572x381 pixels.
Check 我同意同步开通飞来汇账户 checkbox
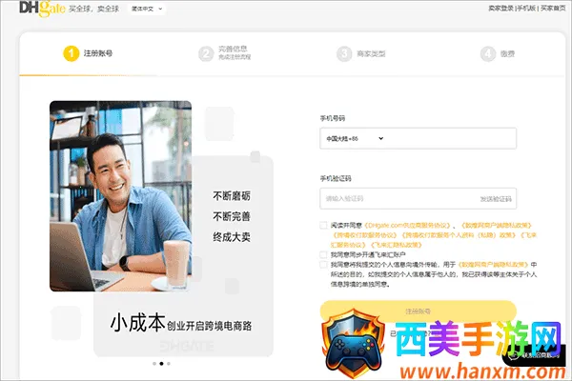[323, 255]
